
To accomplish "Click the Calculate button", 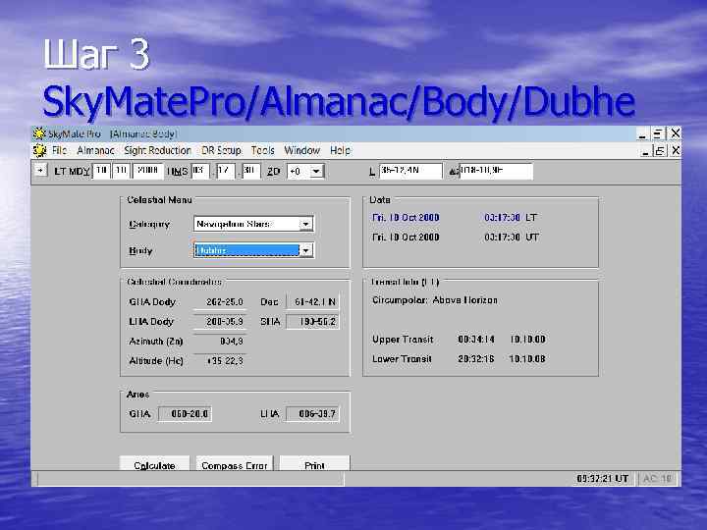I will click(x=154, y=464).
